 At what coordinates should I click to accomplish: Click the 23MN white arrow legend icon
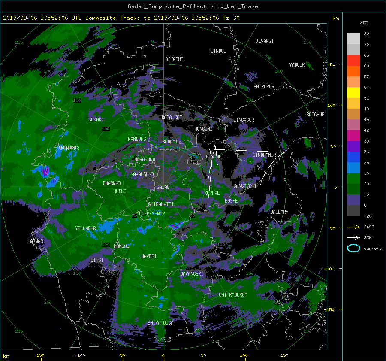coord(353,237)
